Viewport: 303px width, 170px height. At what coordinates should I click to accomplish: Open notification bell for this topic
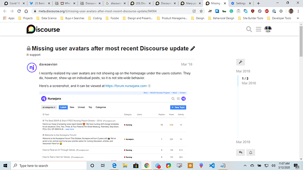click(x=251, y=152)
